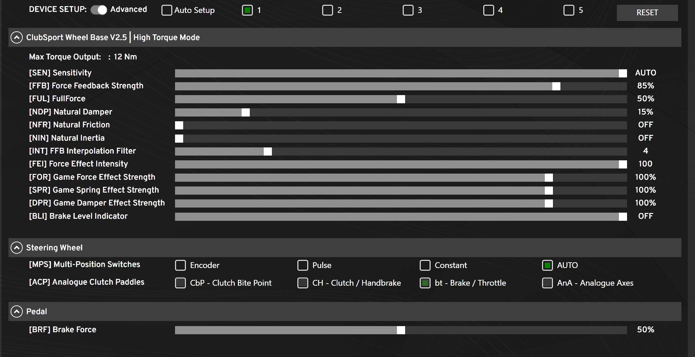
Task: Select setup profile 2 checkbox
Action: point(328,10)
